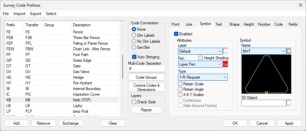
Task: Select the Fire Hydrant row
Action: [x=62, y=83]
